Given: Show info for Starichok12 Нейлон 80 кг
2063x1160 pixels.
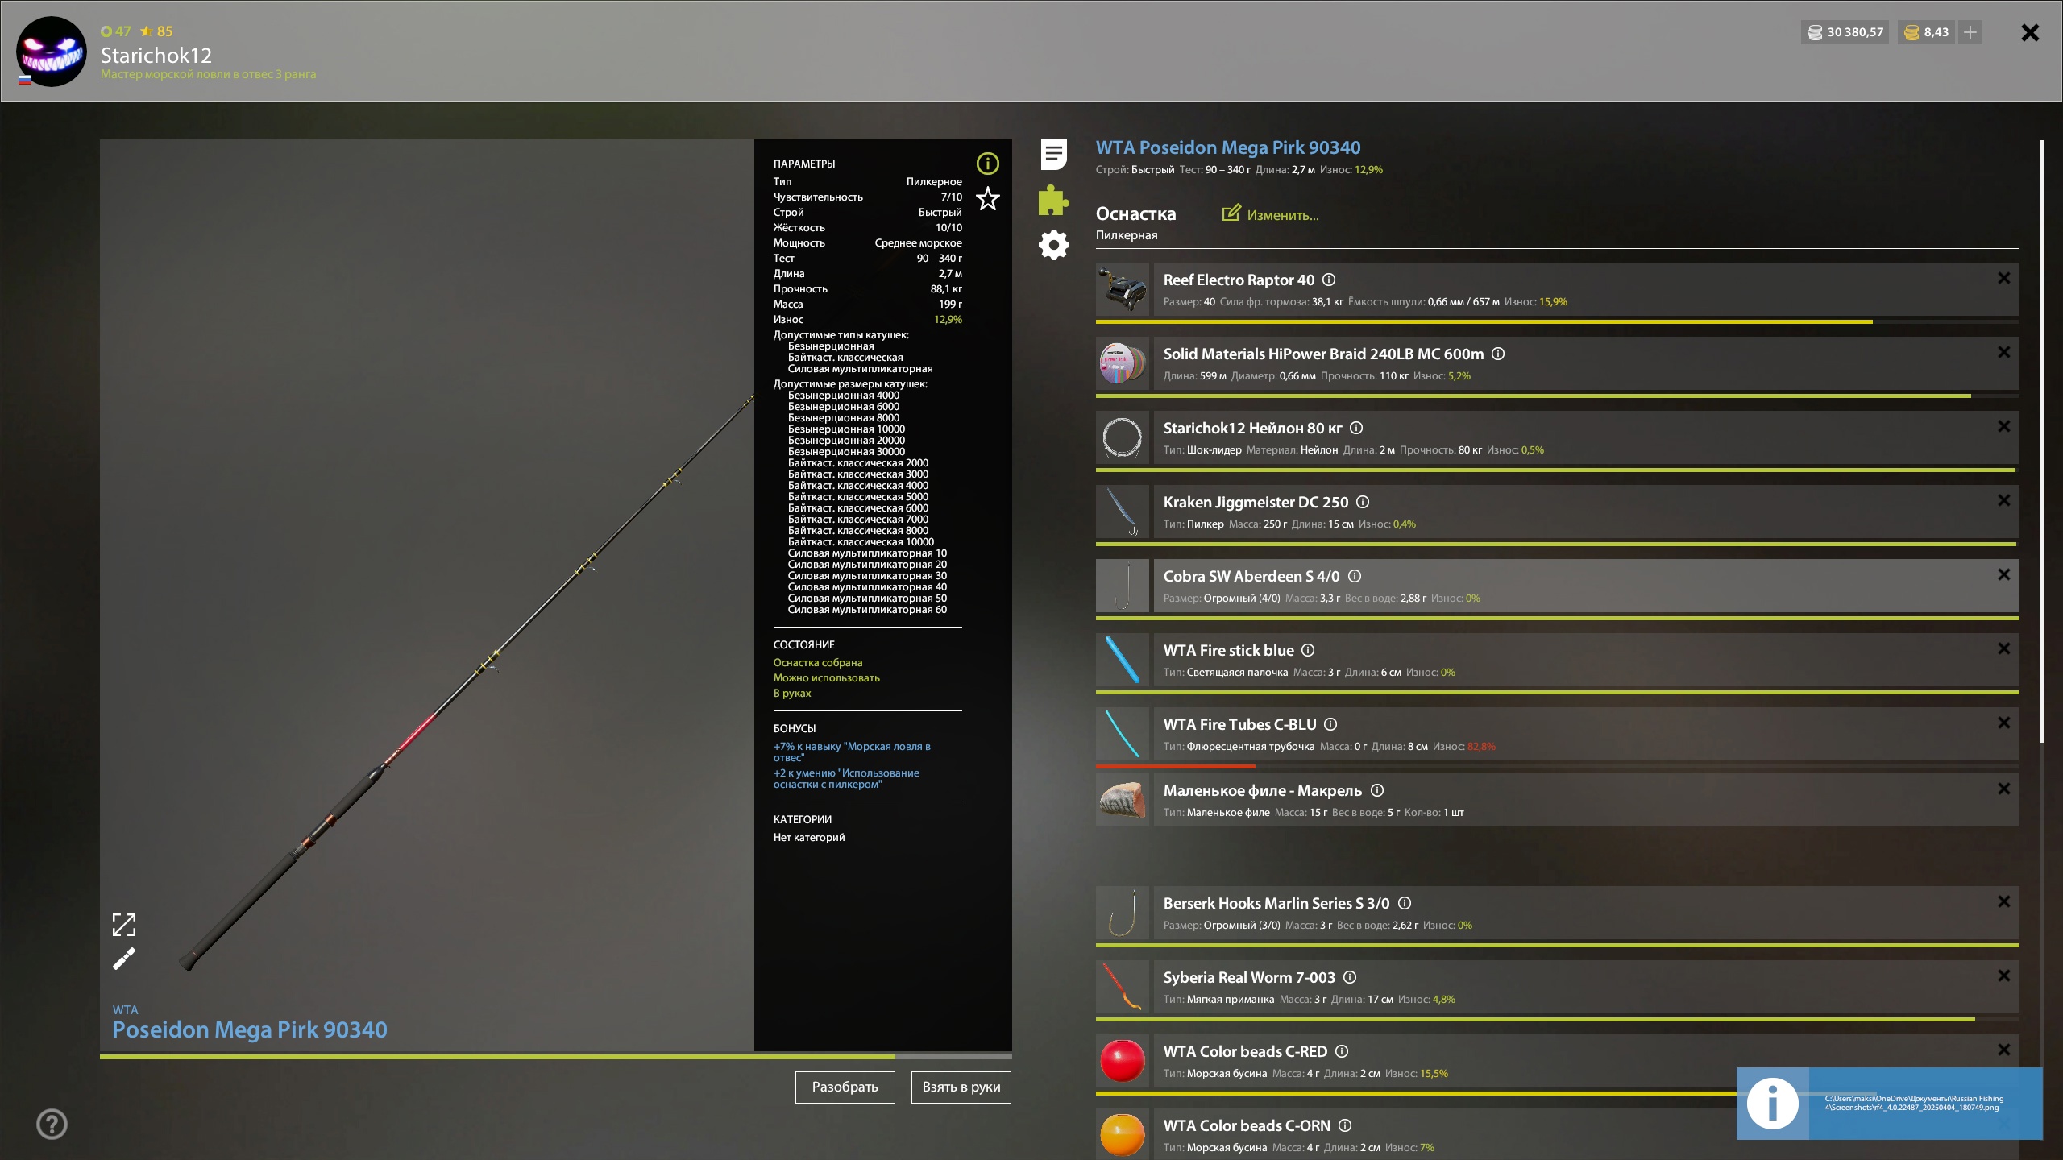Looking at the screenshot, I should pyautogui.click(x=1356, y=428).
